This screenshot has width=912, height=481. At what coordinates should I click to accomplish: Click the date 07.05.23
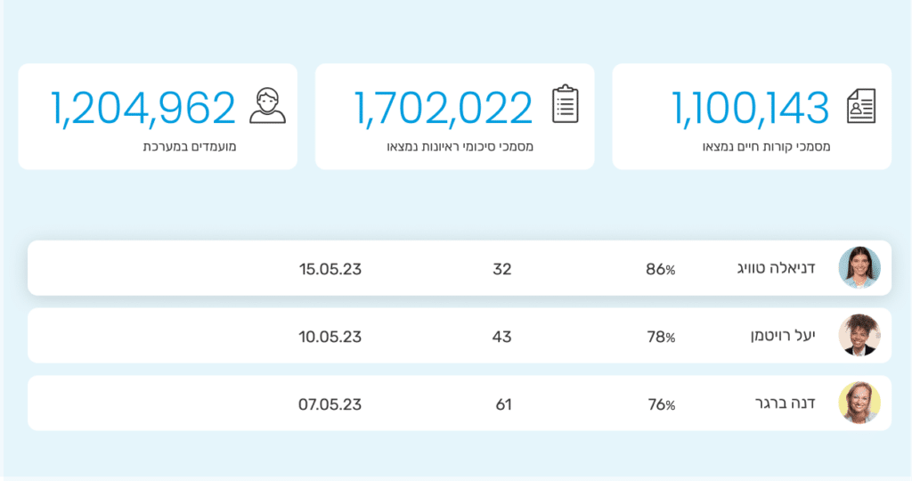pos(330,404)
